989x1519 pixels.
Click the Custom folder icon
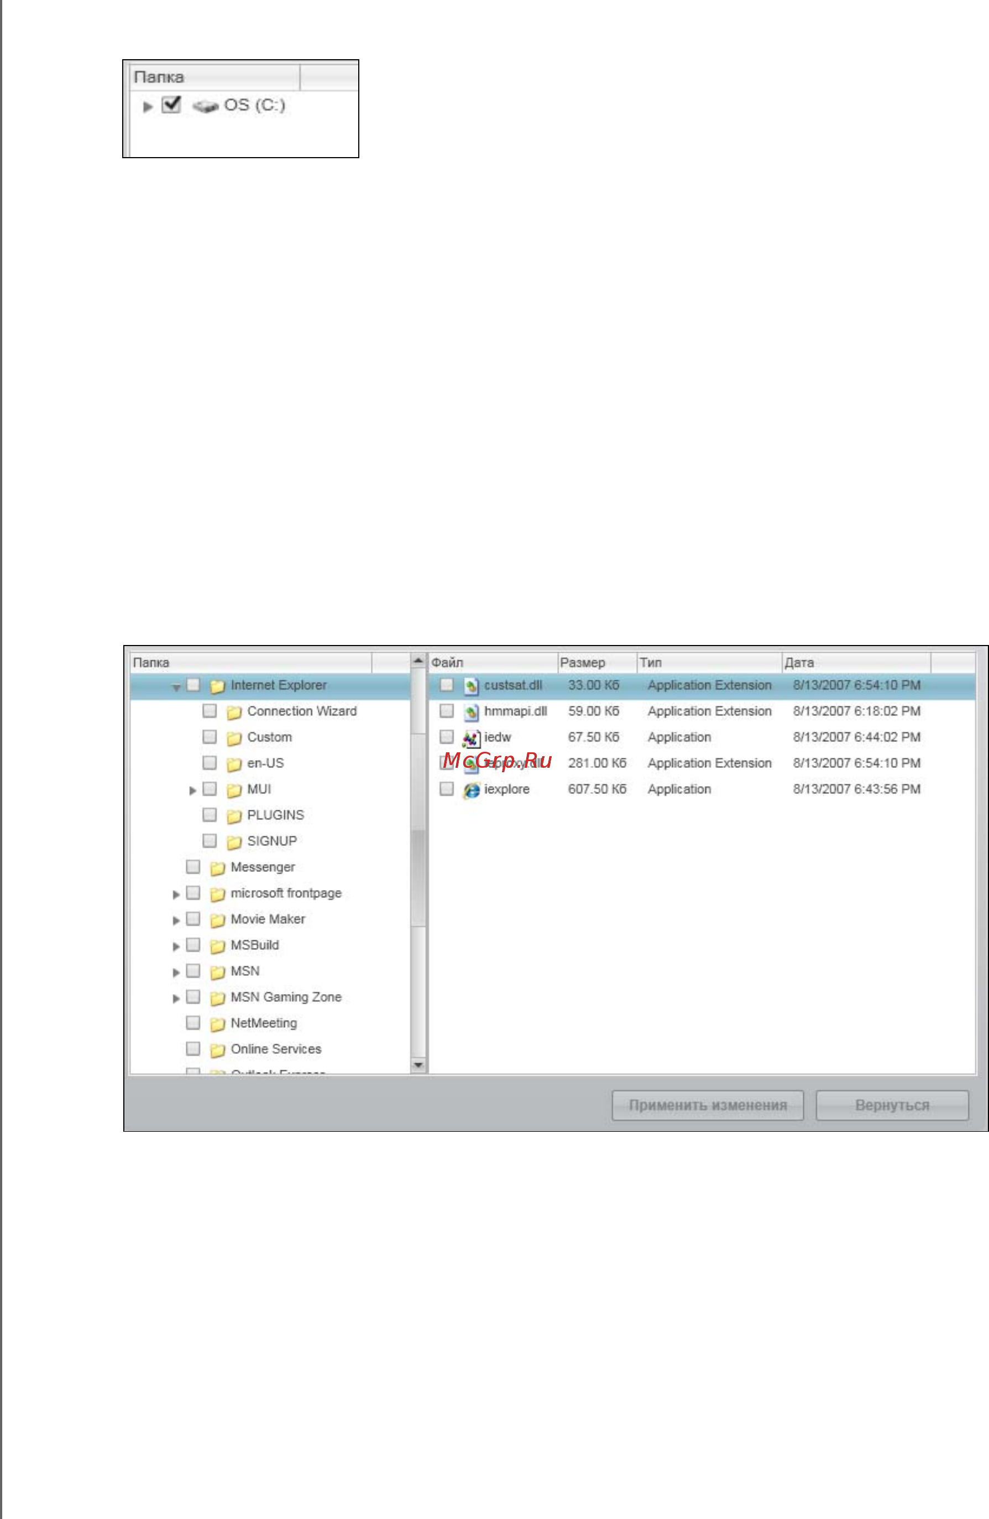[x=234, y=738]
